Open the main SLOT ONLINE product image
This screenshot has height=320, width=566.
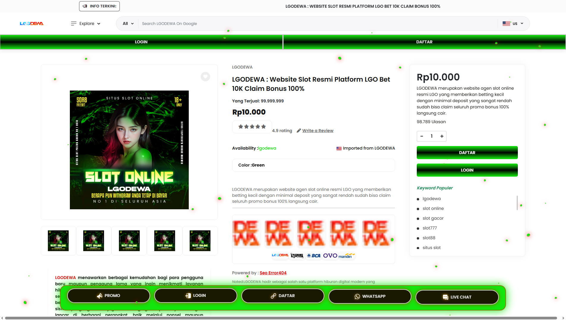pyautogui.click(x=129, y=150)
